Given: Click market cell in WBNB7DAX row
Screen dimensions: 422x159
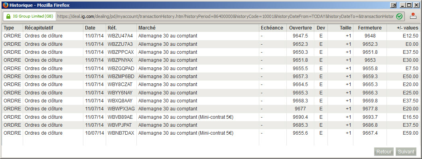Looking at the screenshot, I should pos(186,133).
